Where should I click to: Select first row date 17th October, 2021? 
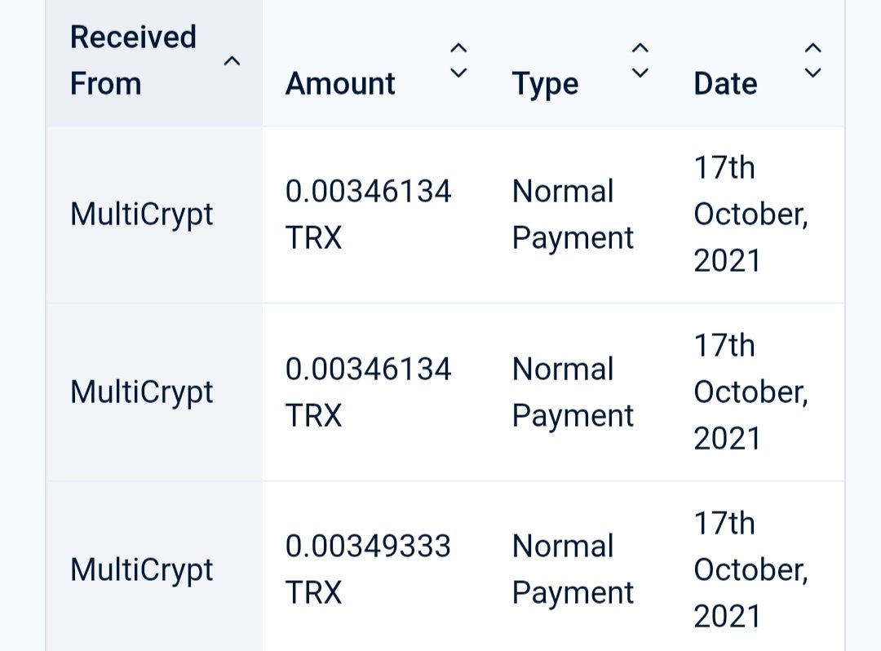tap(751, 214)
